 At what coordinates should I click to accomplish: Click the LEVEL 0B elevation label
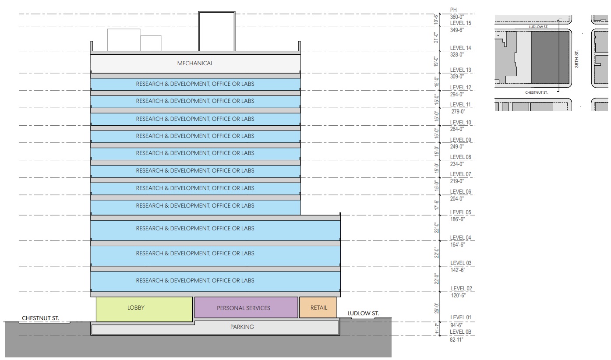point(460,332)
